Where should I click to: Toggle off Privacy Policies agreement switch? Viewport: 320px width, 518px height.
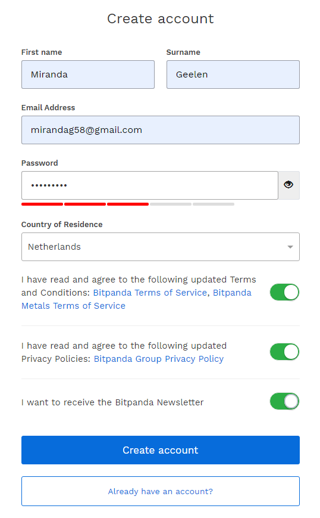(284, 352)
